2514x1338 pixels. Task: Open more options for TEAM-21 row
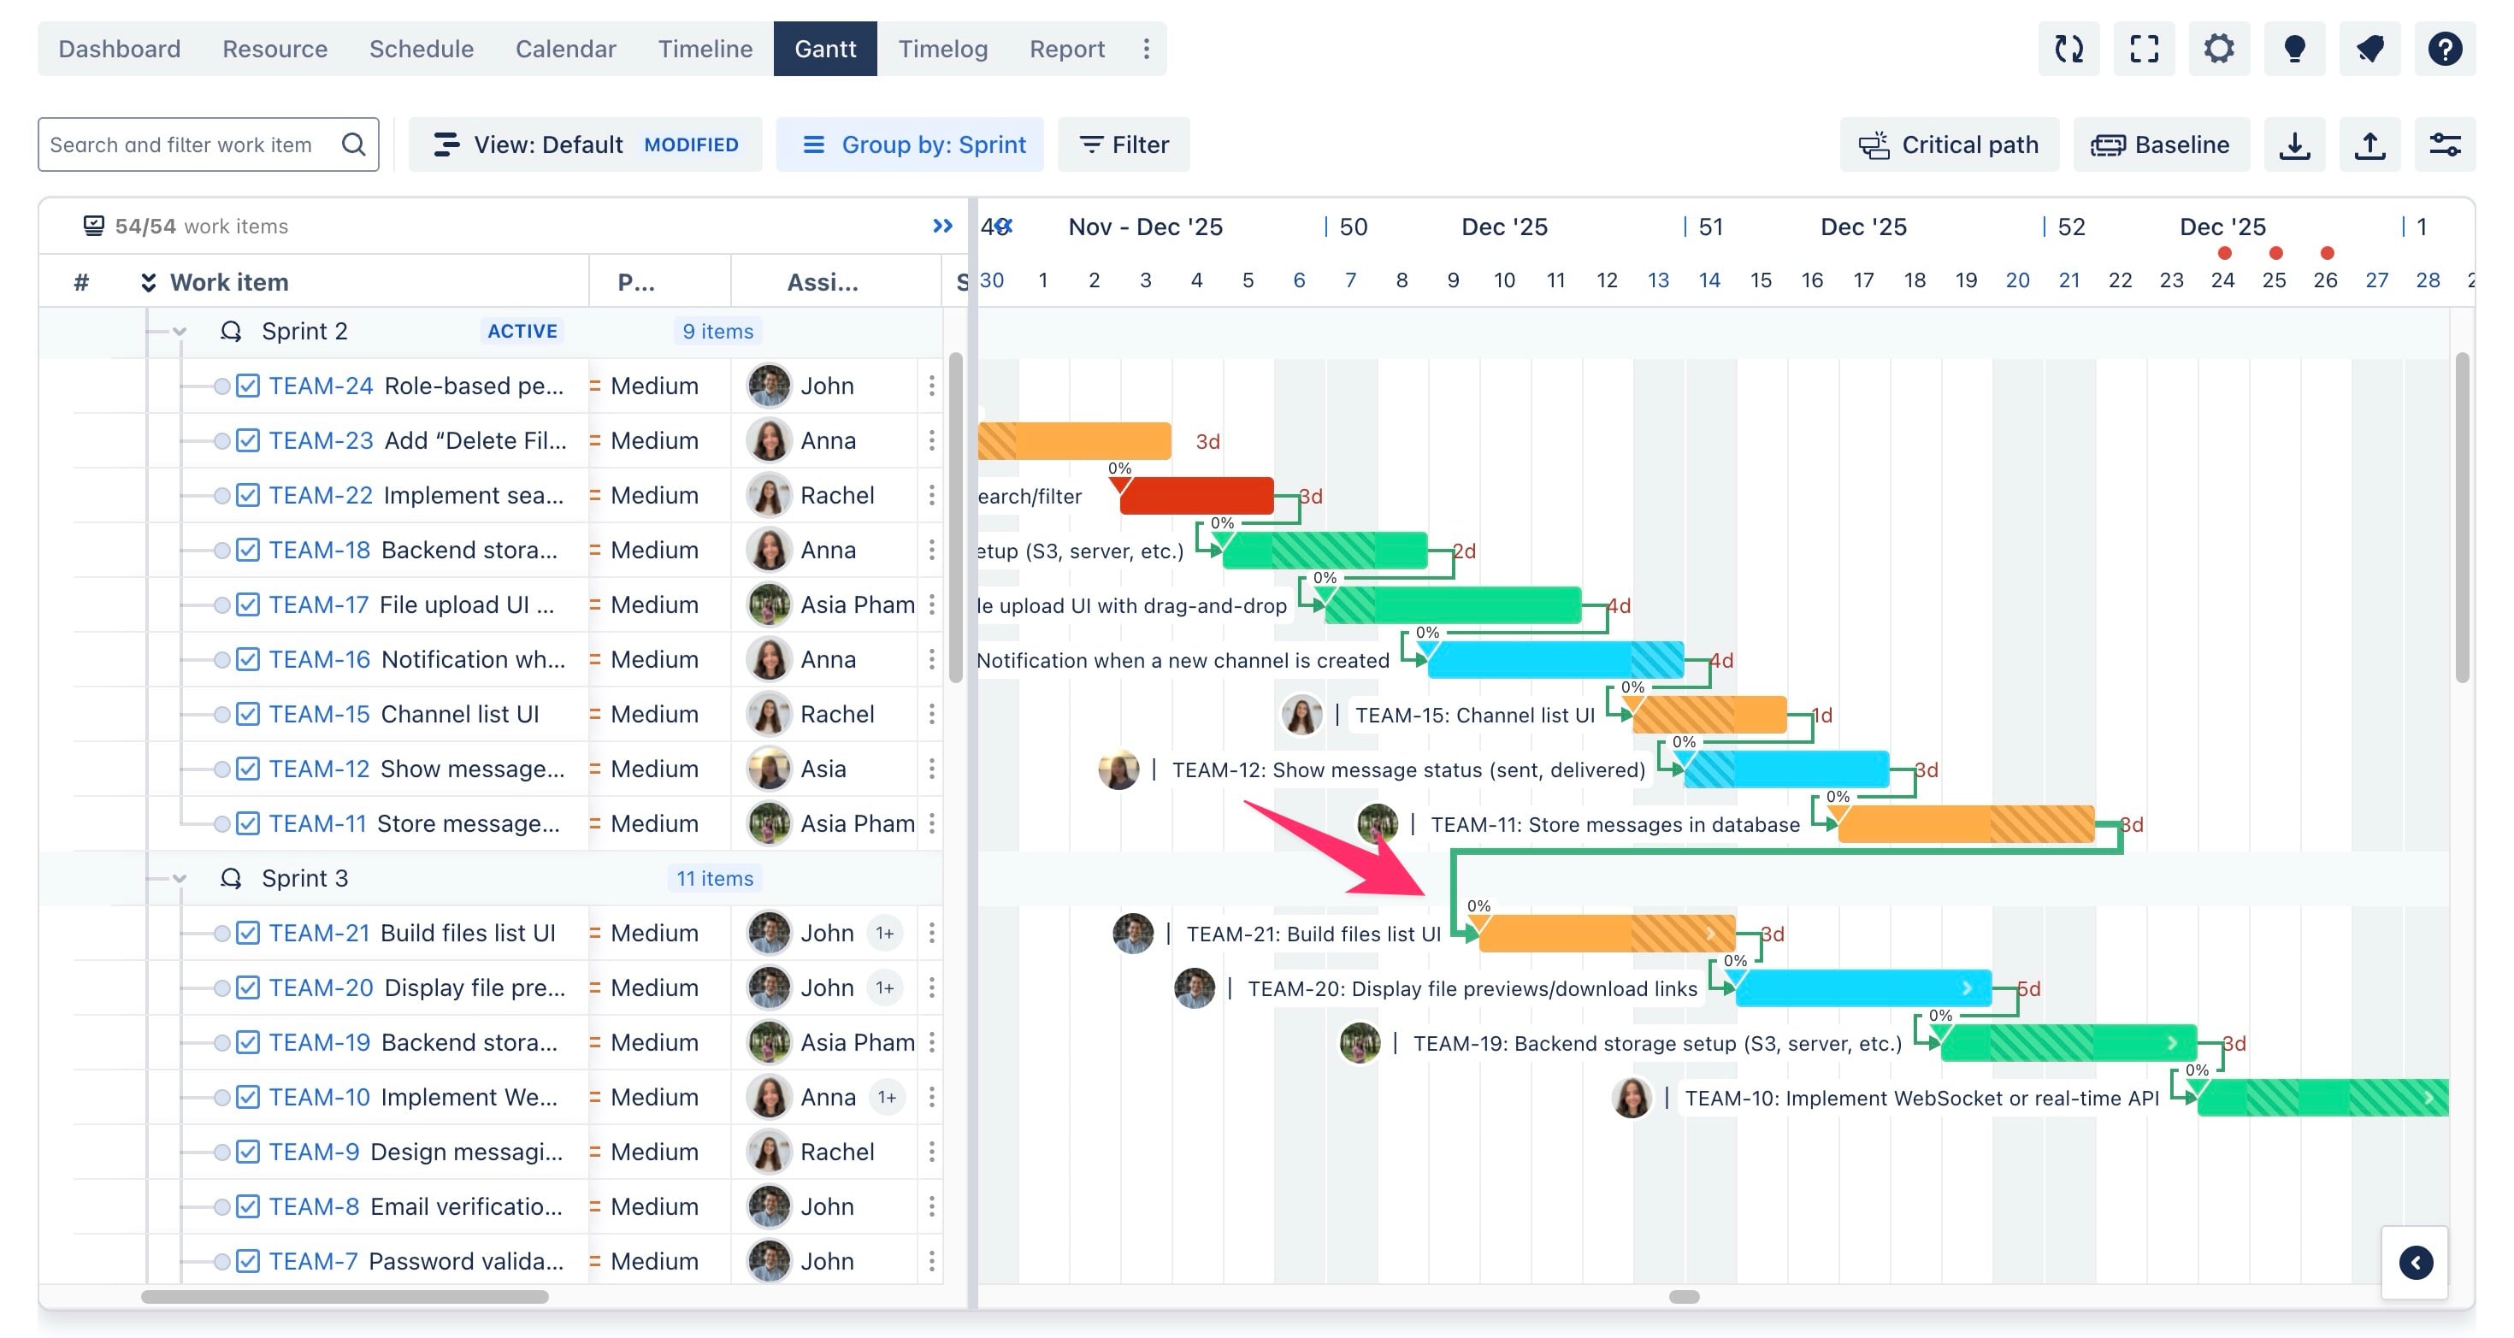932,933
